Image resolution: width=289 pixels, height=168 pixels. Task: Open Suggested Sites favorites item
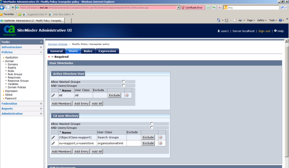click(x=35, y=14)
